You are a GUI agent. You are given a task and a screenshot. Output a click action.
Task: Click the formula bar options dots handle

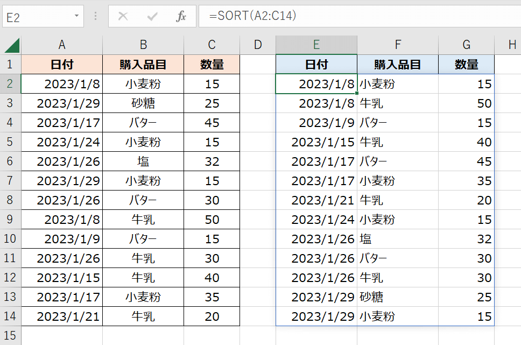[96, 17]
